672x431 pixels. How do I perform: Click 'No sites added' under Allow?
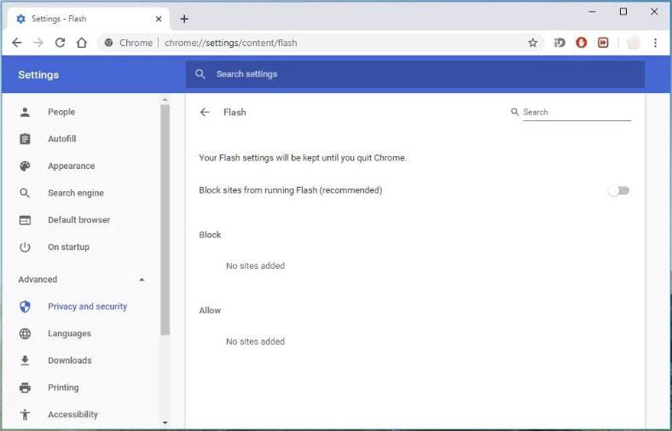click(x=255, y=341)
